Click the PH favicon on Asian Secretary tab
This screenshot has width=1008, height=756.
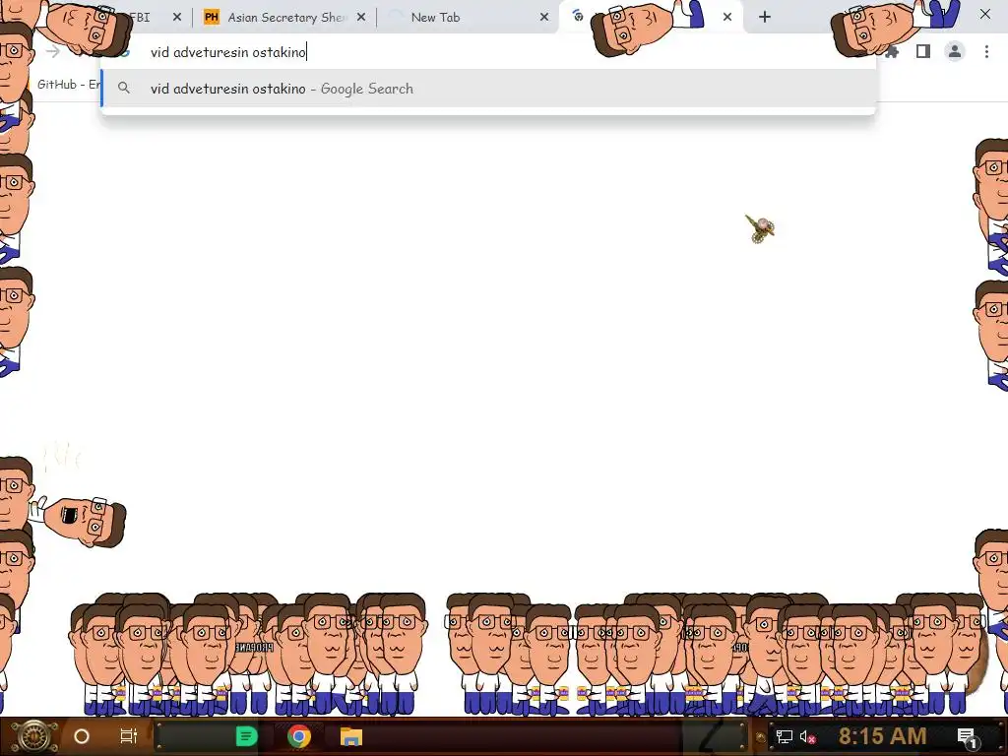212,18
